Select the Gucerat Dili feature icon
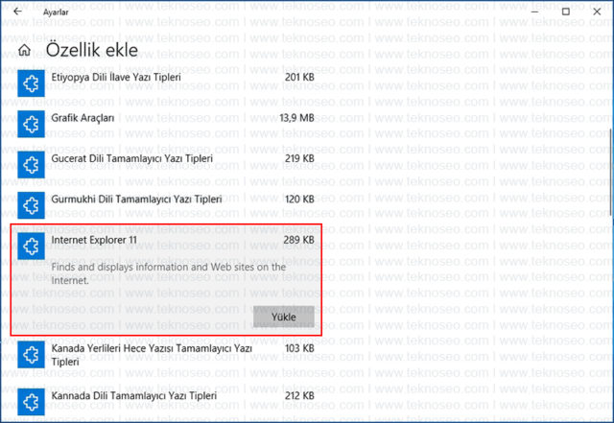 (x=31, y=165)
